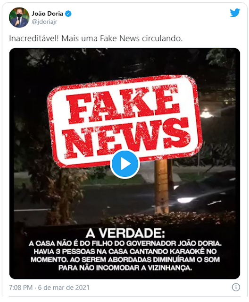249x302 pixels.
Task: Click the João Doria display name
Action: pyautogui.click(x=47, y=14)
